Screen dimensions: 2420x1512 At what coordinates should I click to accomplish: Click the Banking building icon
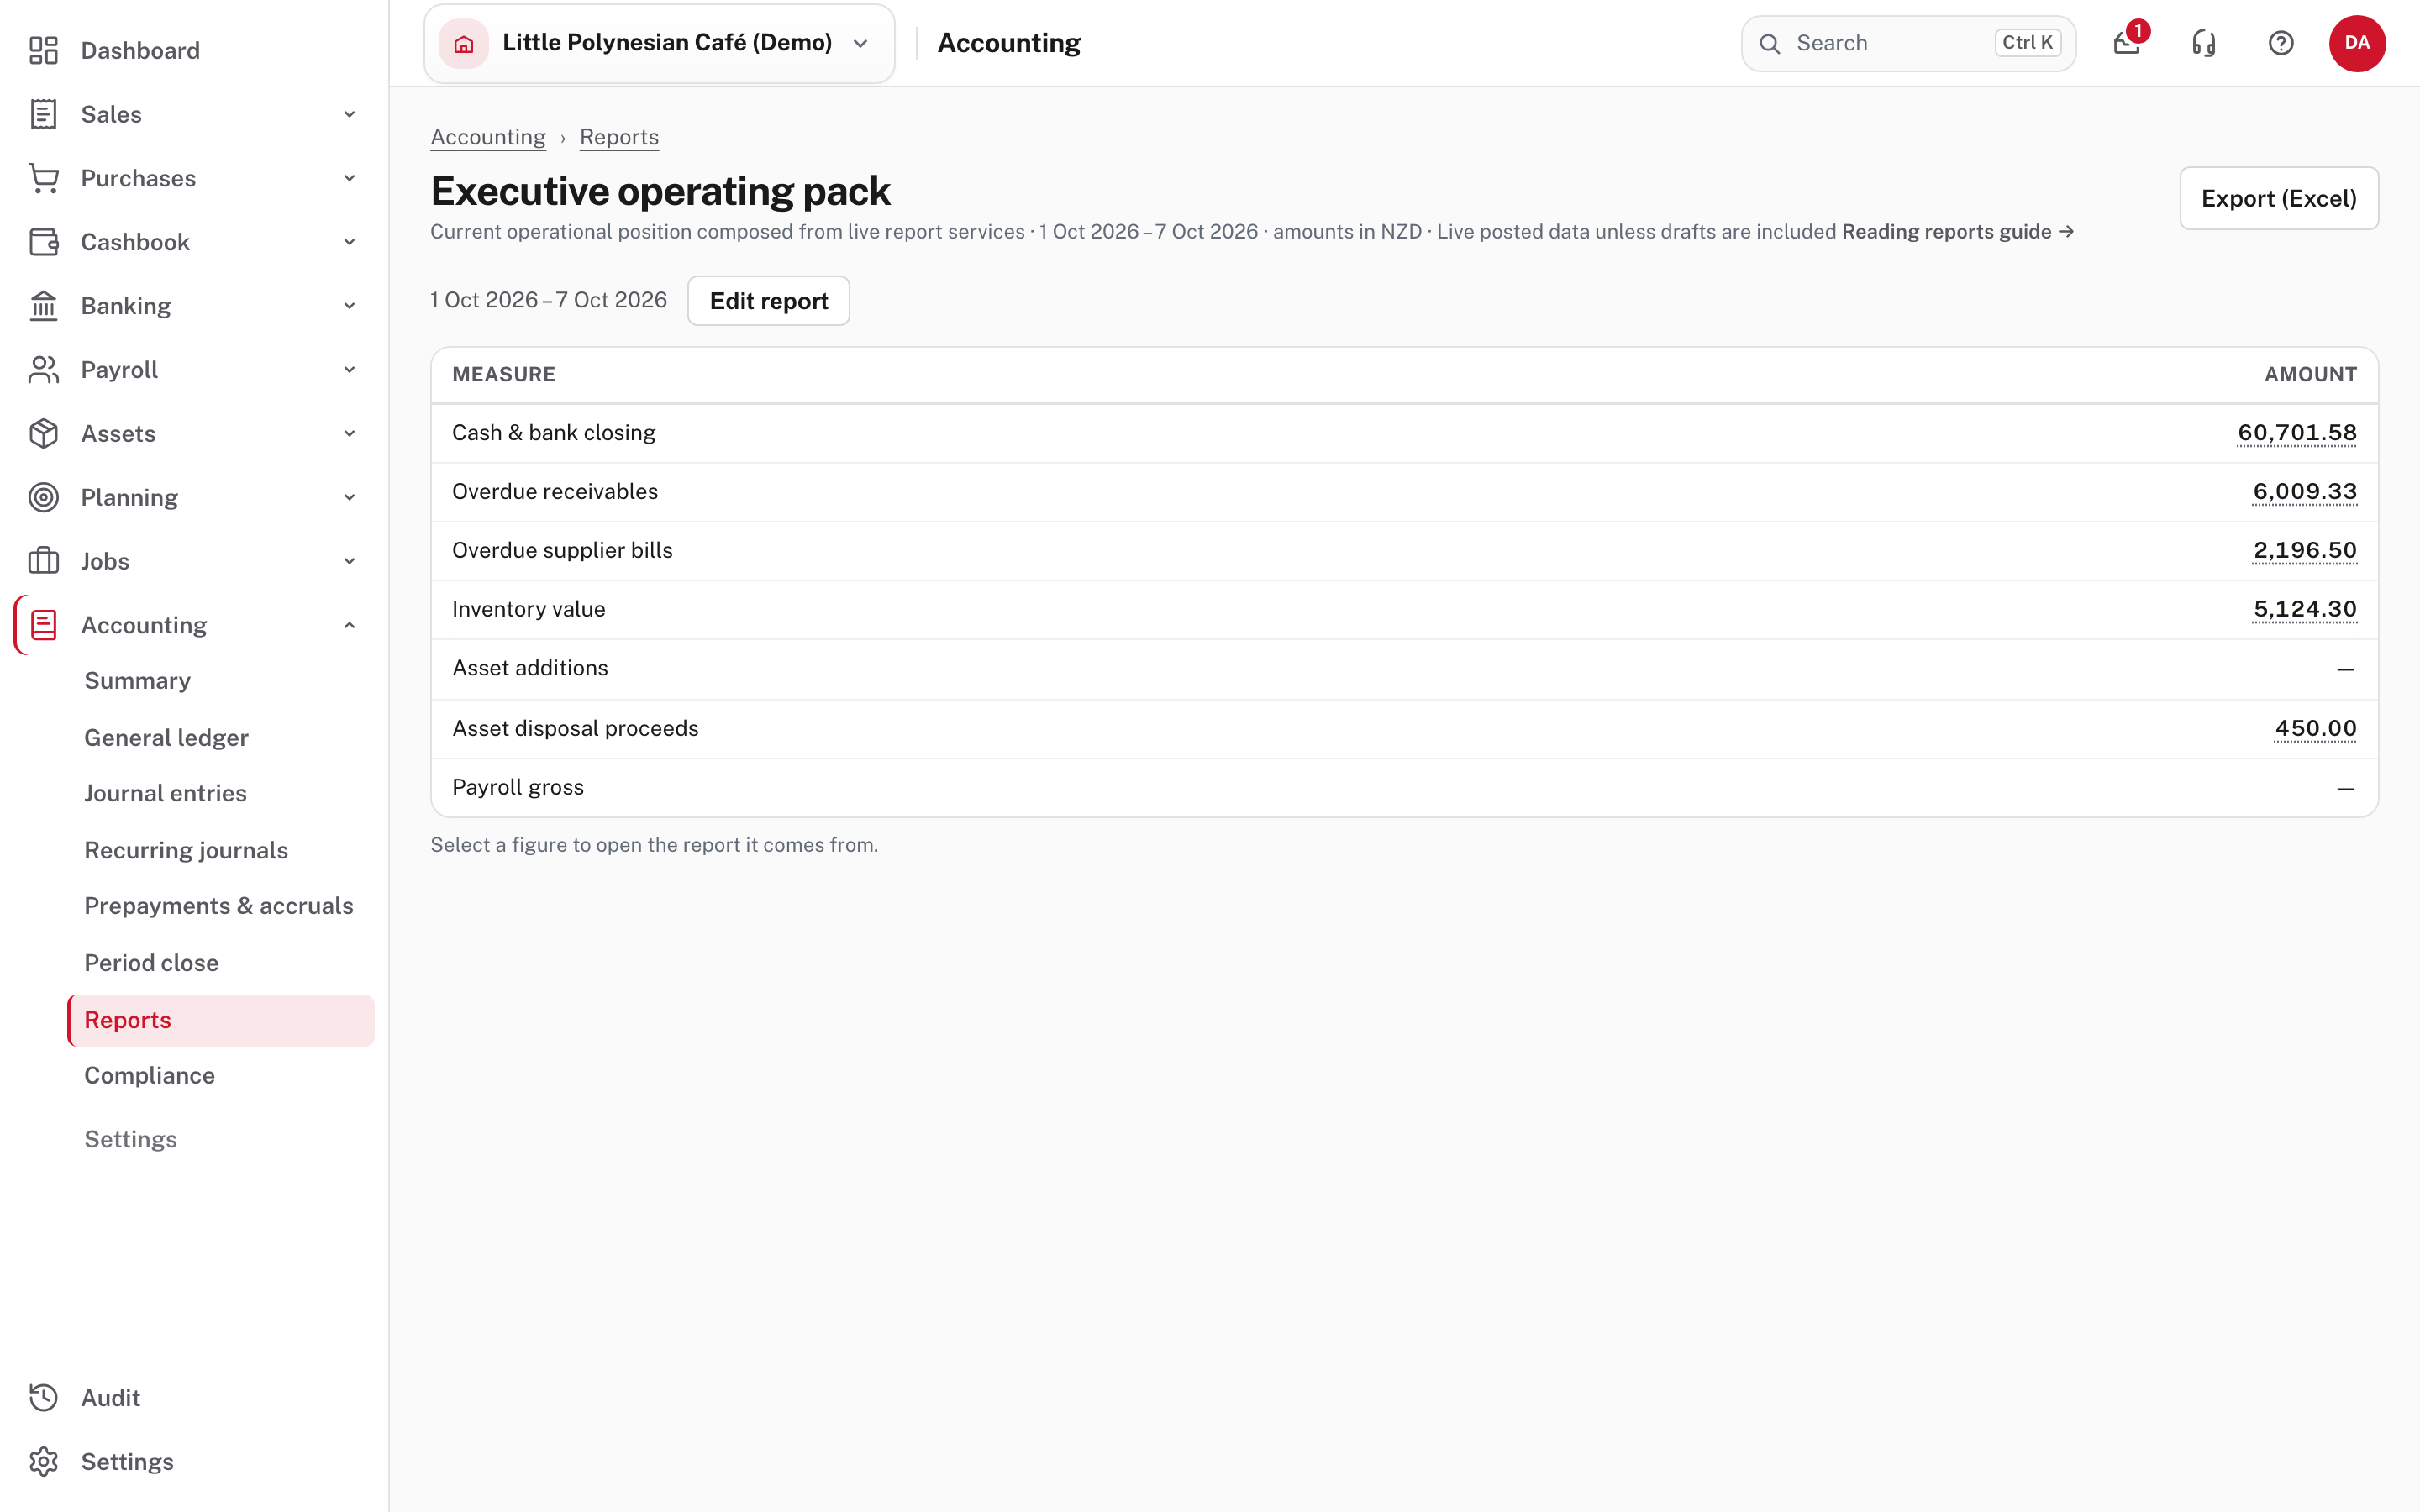[44, 306]
